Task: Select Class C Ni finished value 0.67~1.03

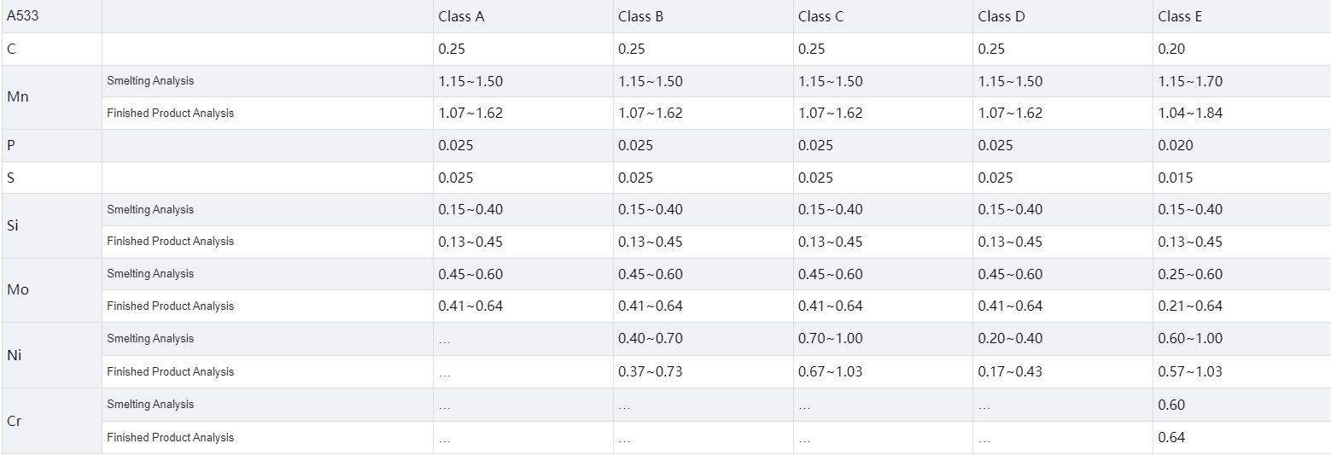Action: click(x=830, y=371)
